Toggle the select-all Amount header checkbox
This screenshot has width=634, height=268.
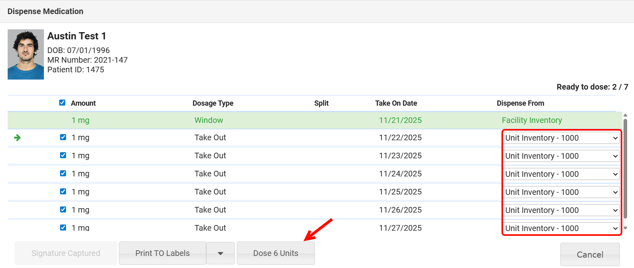[62, 103]
